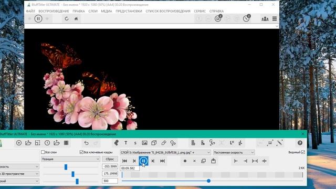Click the double-arrow keyframe spacing icon
The height and width of the screenshot is (189, 336).
[255, 161]
